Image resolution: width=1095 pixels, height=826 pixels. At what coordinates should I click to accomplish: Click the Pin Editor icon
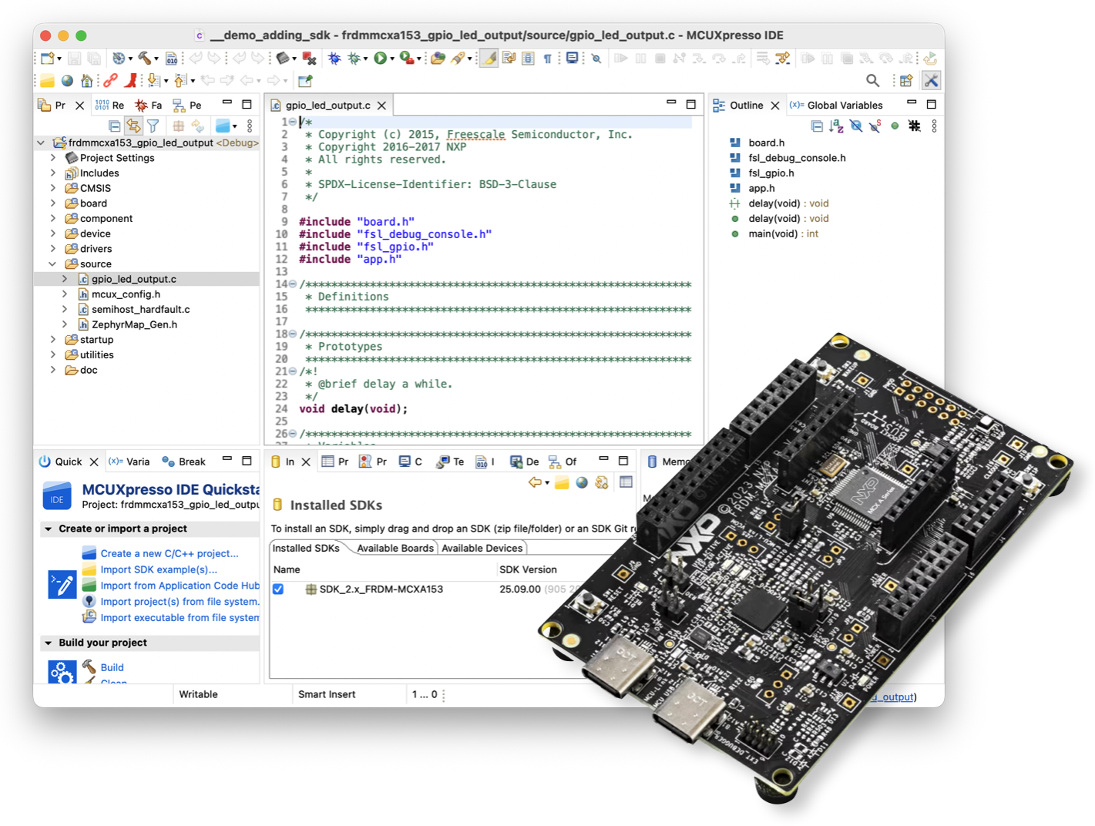[305, 80]
